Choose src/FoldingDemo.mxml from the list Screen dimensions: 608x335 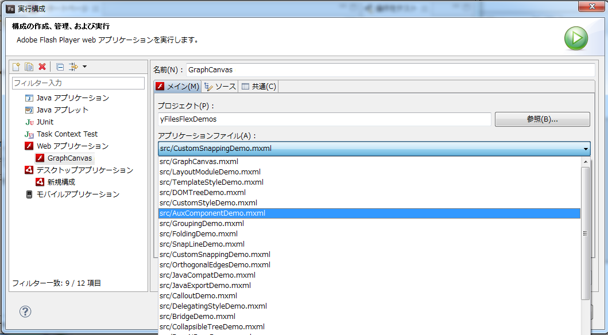coord(369,234)
